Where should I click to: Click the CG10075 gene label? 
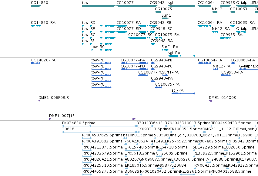click(163, 9)
